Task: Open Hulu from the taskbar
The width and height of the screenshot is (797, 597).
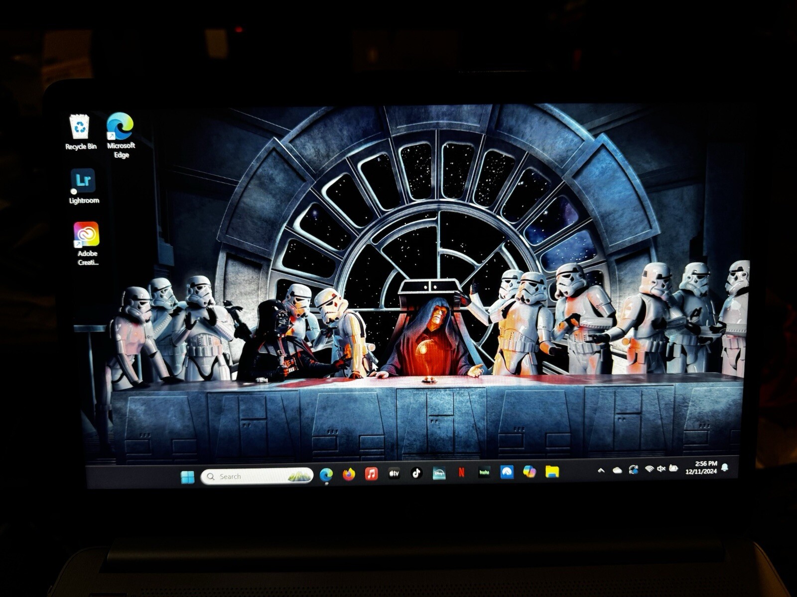Action: point(484,472)
